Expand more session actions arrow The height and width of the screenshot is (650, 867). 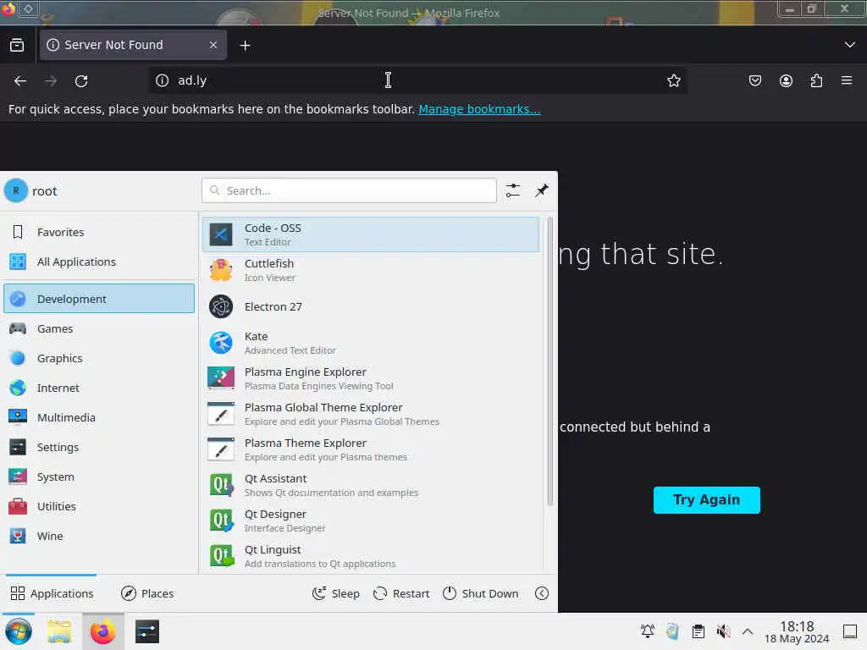[x=542, y=593]
